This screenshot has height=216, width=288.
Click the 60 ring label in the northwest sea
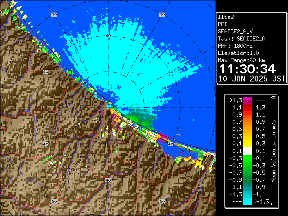pyautogui.click(x=54, y=14)
